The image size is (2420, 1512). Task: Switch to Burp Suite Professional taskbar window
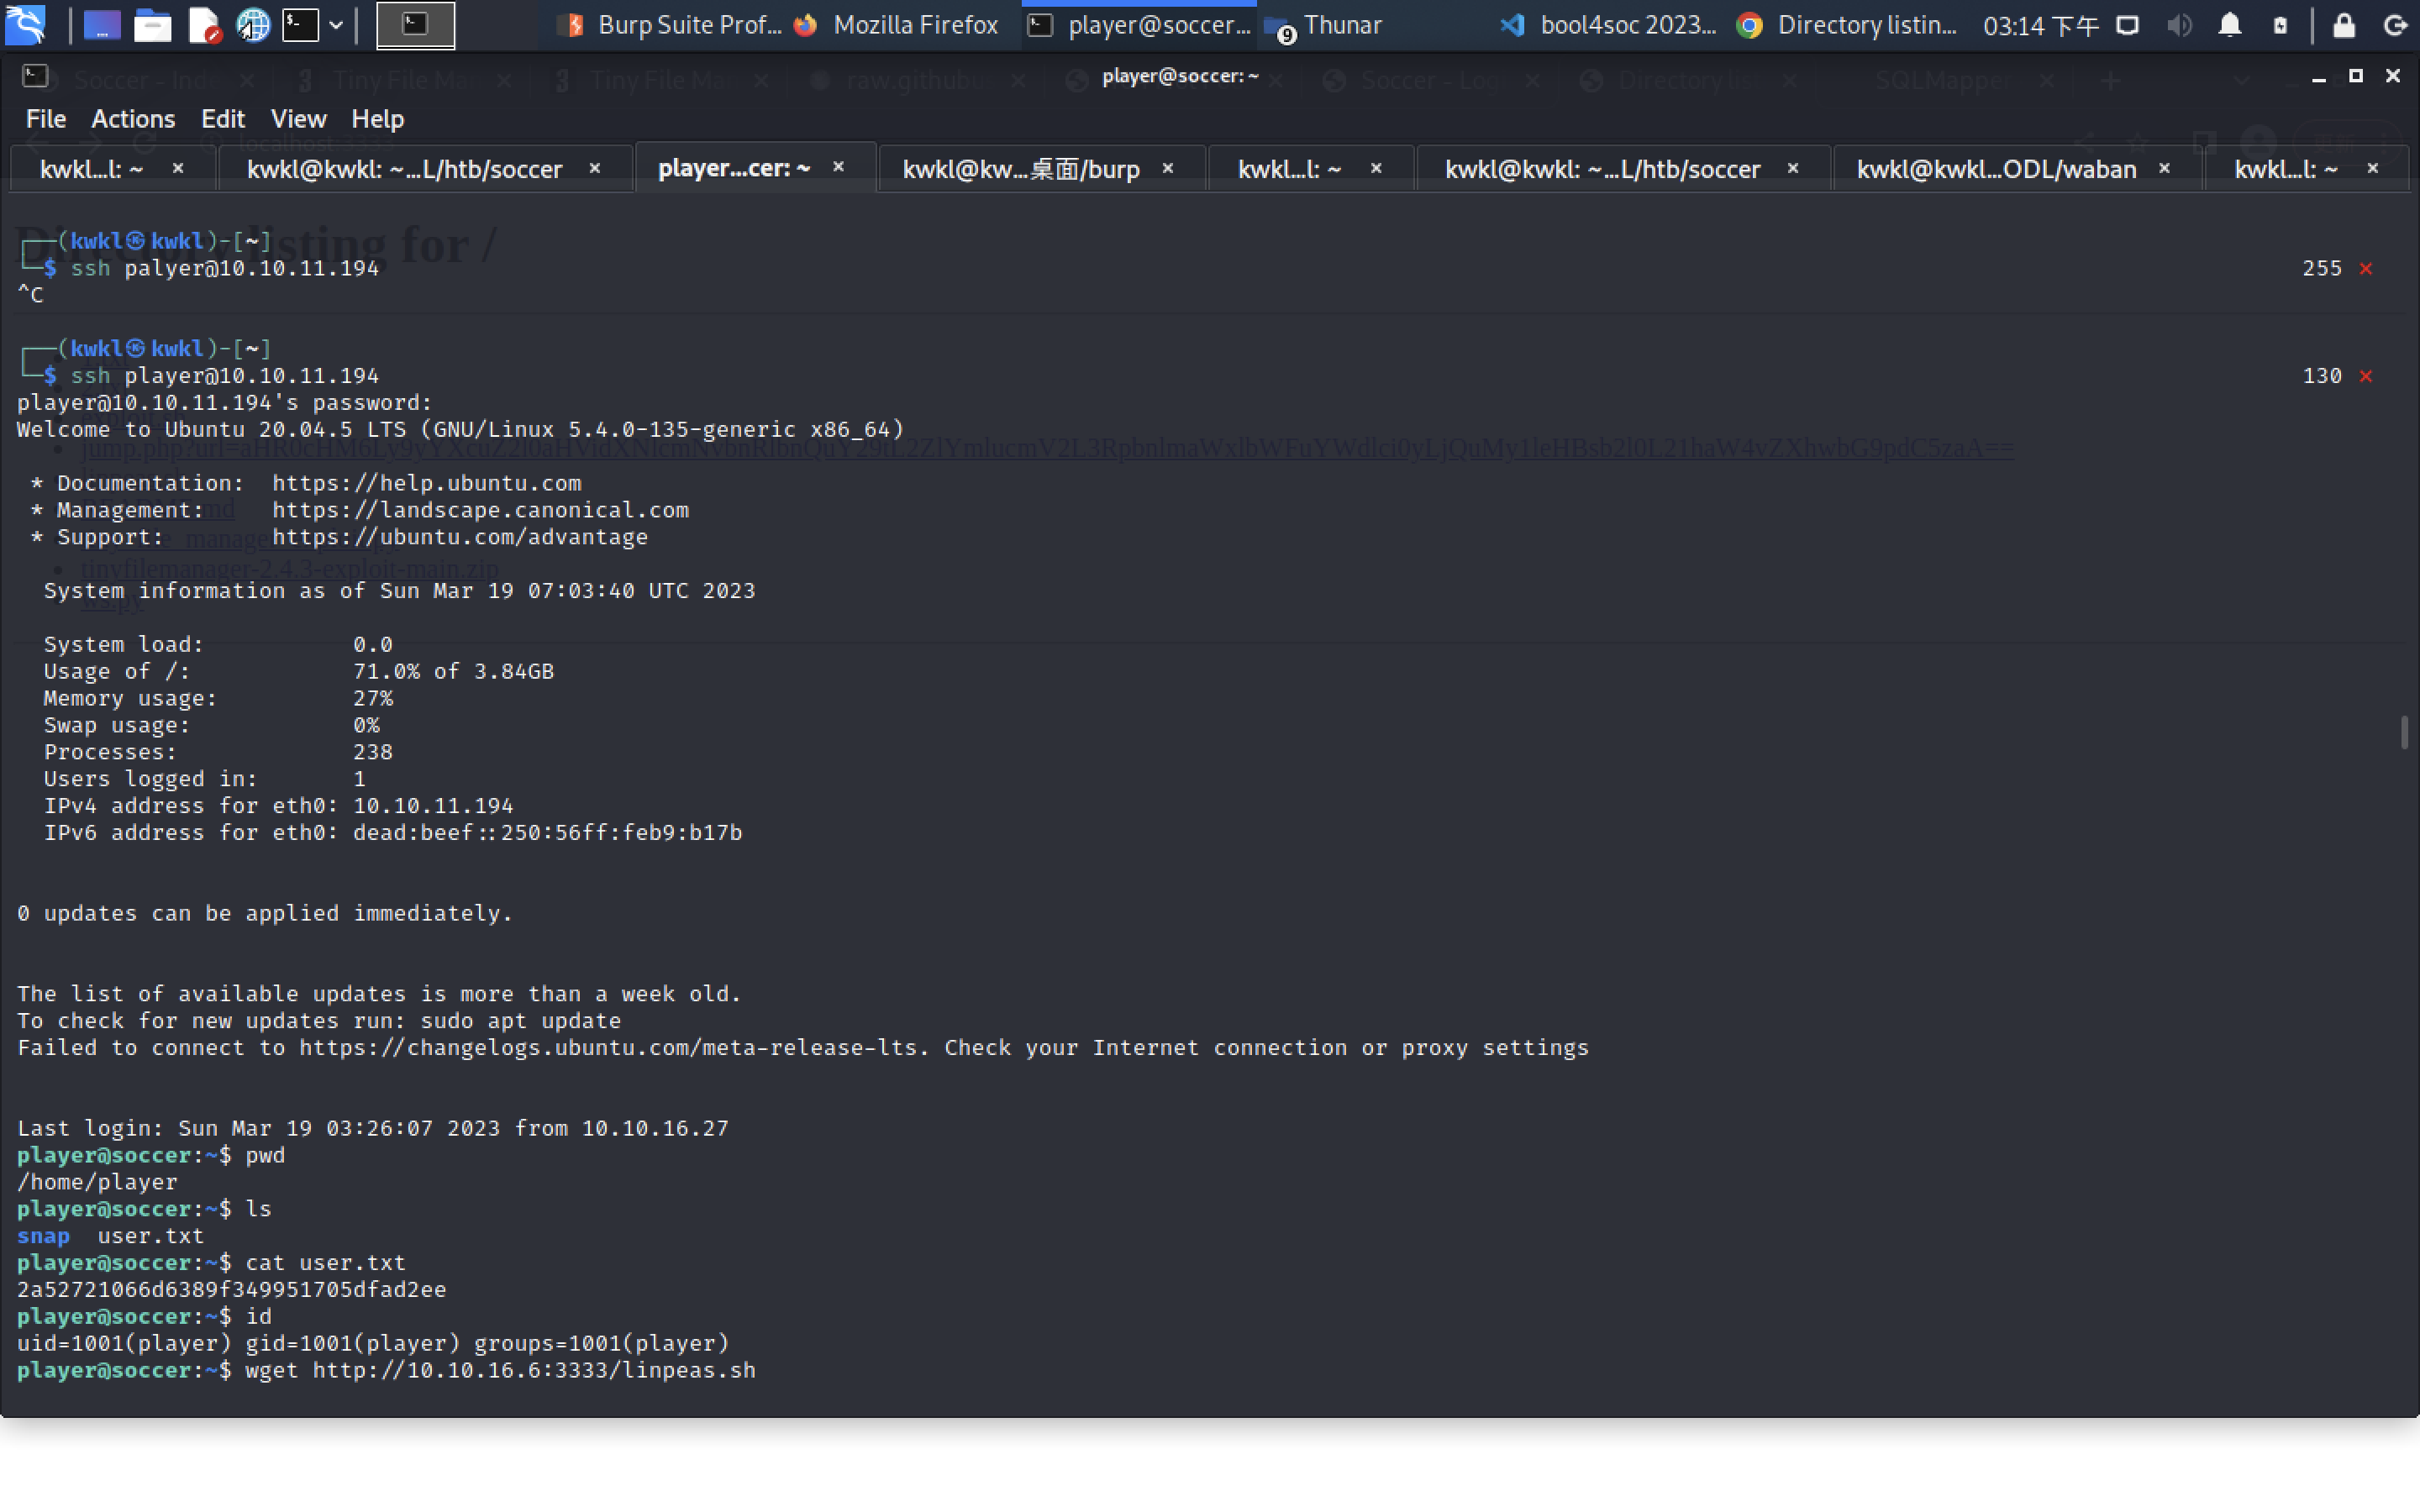672,25
